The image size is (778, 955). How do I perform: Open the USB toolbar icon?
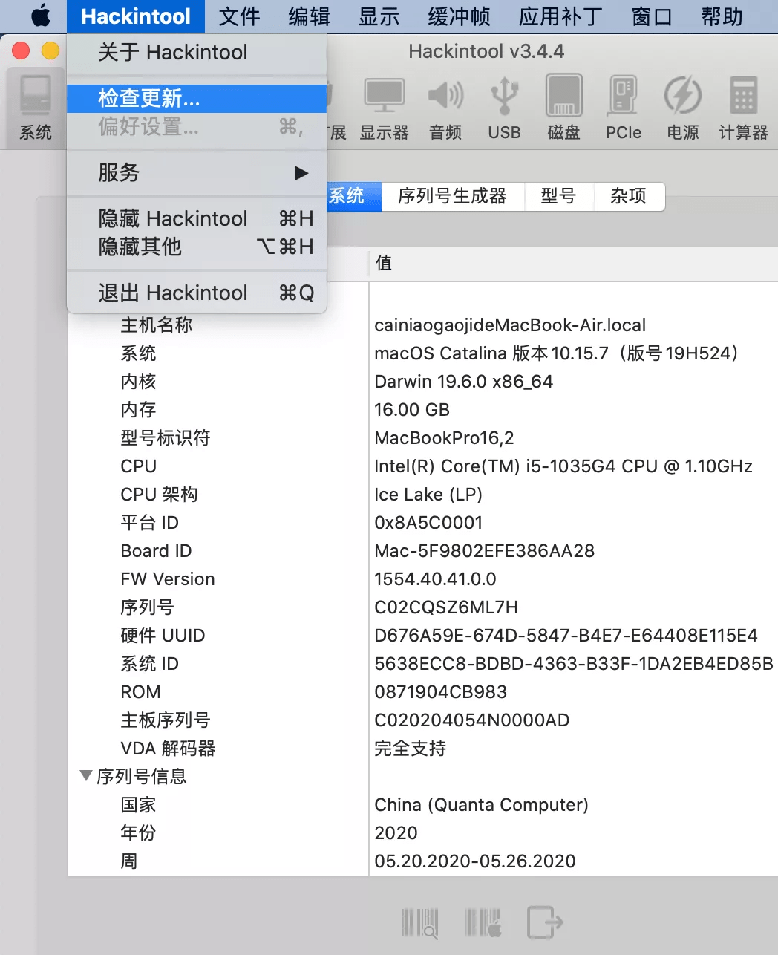pyautogui.click(x=504, y=108)
